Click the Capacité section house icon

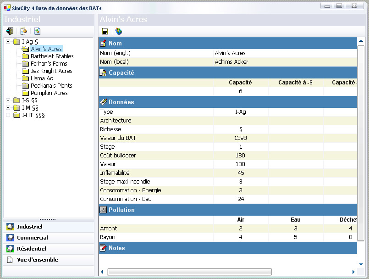(103, 73)
